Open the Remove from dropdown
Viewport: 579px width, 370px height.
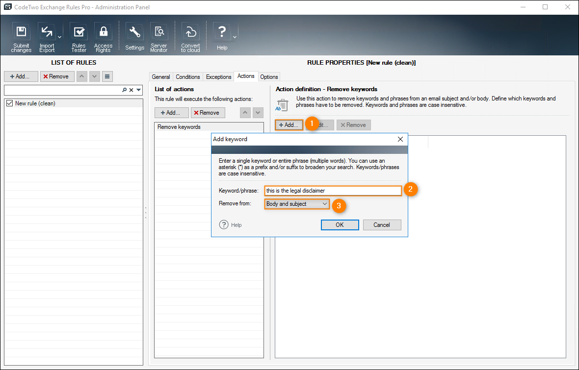pos(297,204)
